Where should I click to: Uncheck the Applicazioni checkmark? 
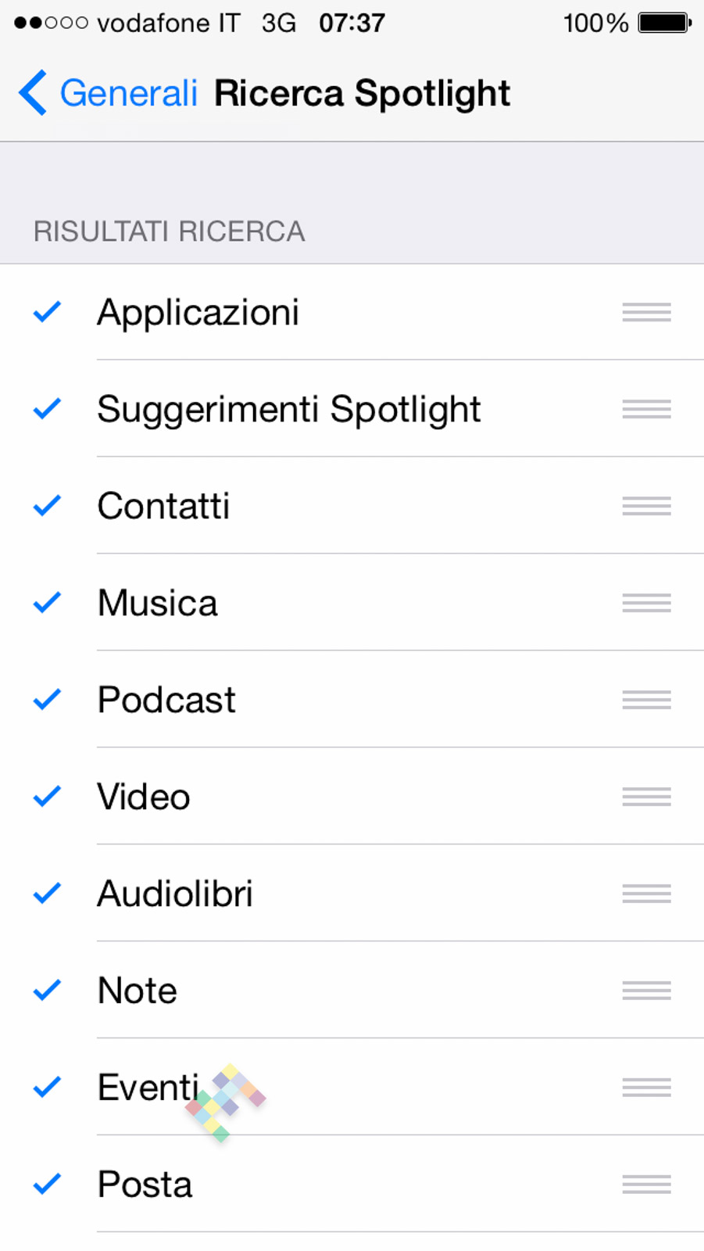47,312
